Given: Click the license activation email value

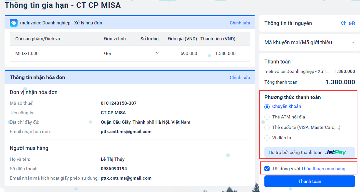Looking at the screenshot, I should pyautogui.click(x=126, y=178).
